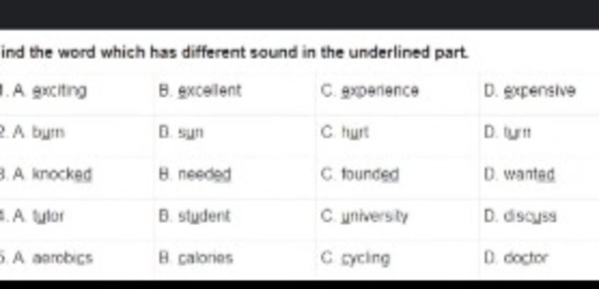Image resolution: width=599 pixels, height=289 pixels.
Task: Pick option C hurt
Action: pos(345,133)
